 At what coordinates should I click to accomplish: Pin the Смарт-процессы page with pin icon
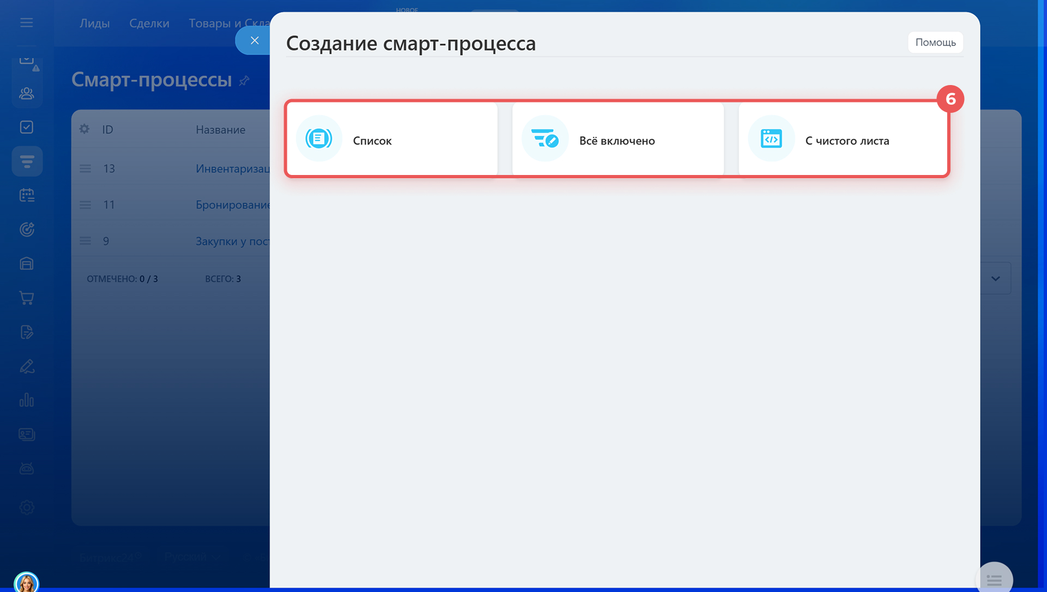[x=244, y=81]
